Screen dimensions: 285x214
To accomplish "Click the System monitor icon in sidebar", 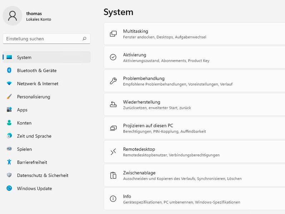I will tap(9, 57).
